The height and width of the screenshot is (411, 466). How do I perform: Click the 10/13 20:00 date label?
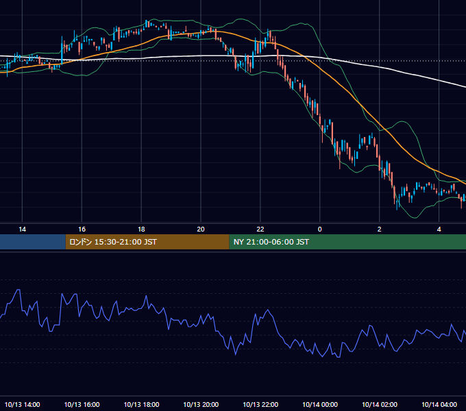click(201, 404)
